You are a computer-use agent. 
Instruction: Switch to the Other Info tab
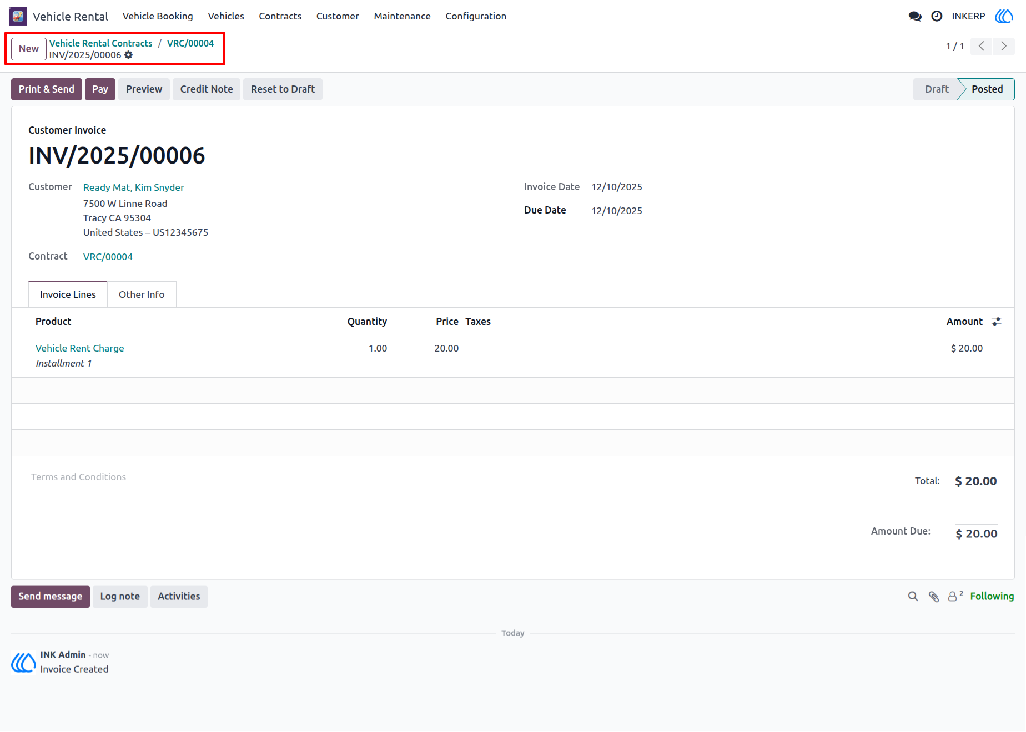[142, 294]
